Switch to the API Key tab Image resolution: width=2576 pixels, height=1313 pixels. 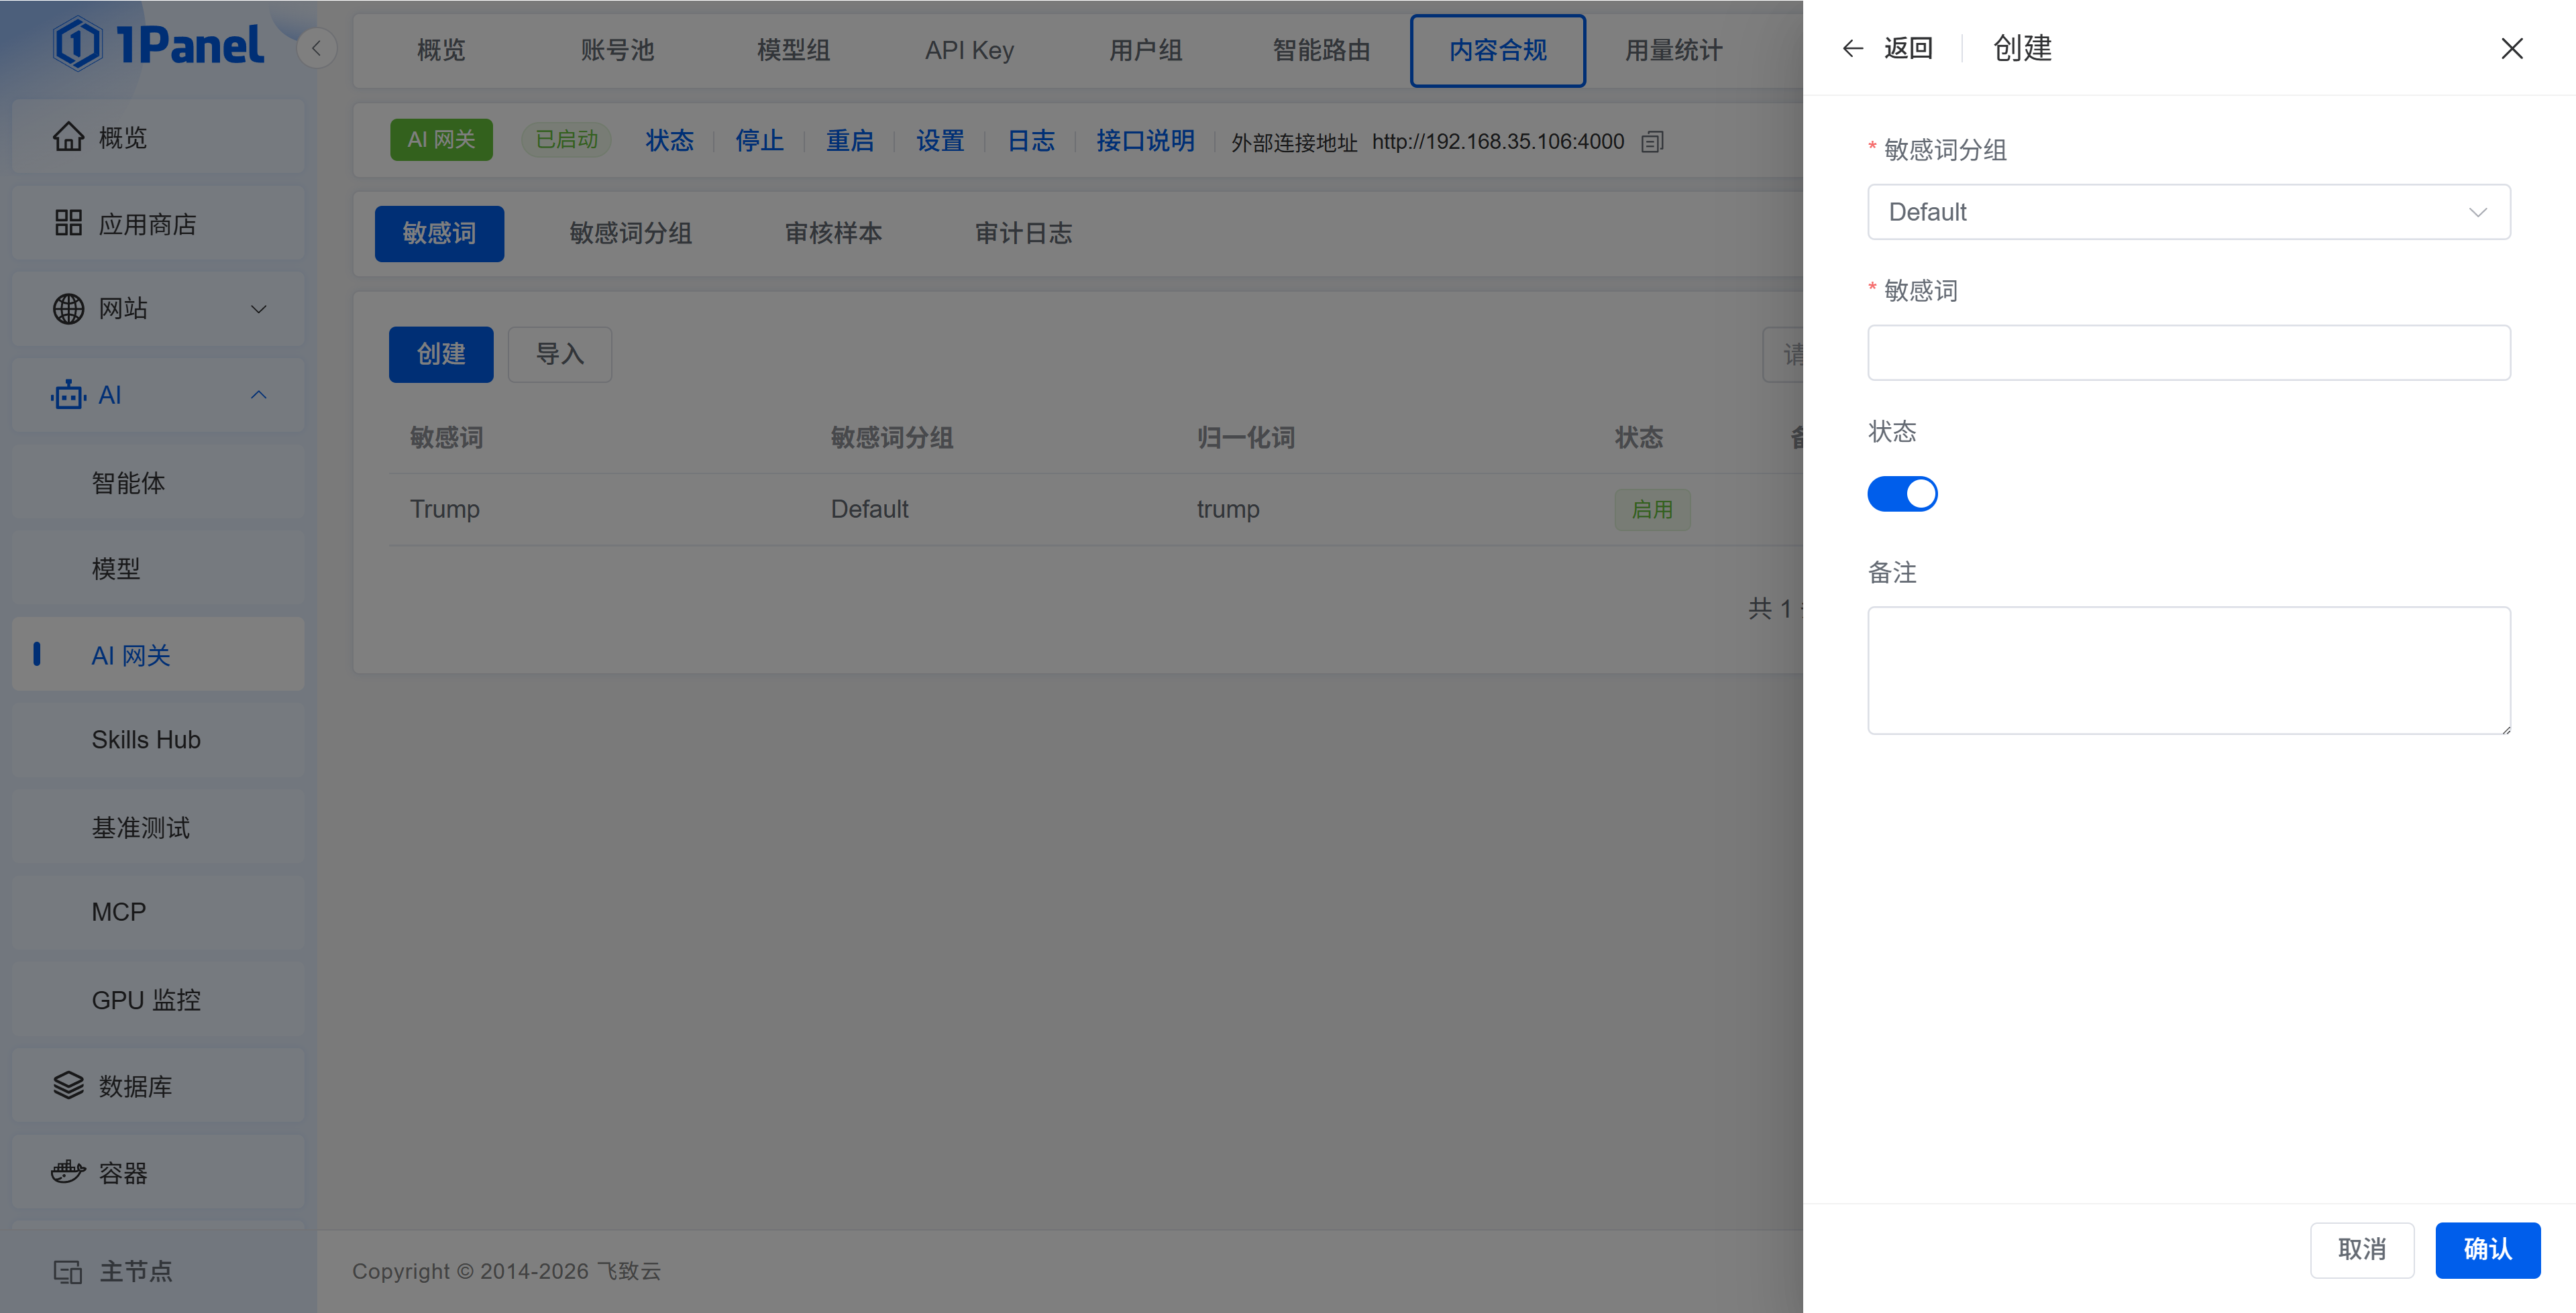(x=969, y=50)
